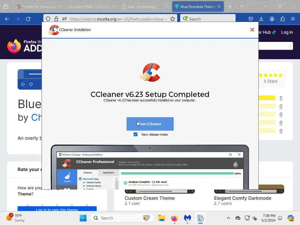Open the Windows Start menu
This screenshot has height=225, width=300.
click(83, 218)
